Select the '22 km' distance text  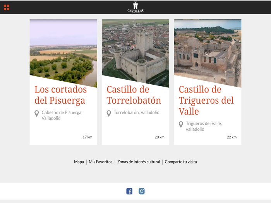[x=232, y=137]
